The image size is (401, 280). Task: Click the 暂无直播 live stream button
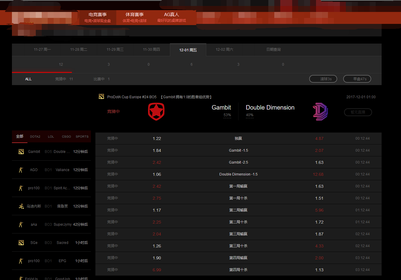point(358,112)
